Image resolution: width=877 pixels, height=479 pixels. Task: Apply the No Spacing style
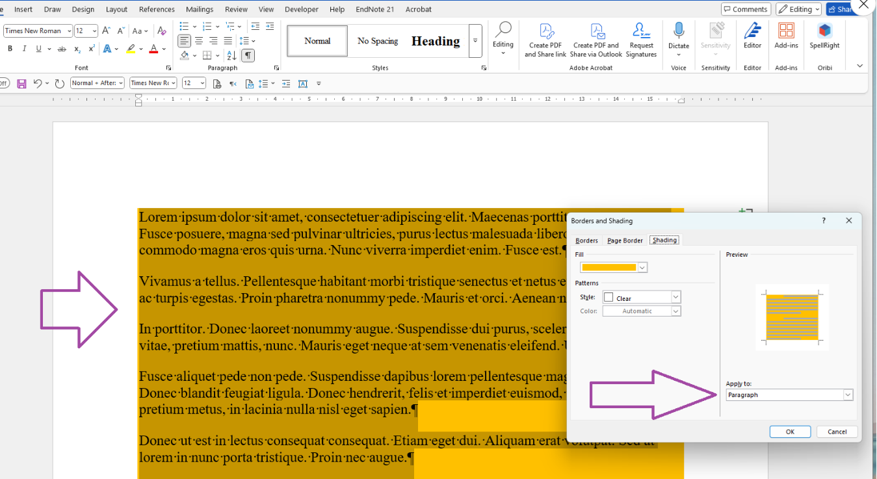pos(378,41)
